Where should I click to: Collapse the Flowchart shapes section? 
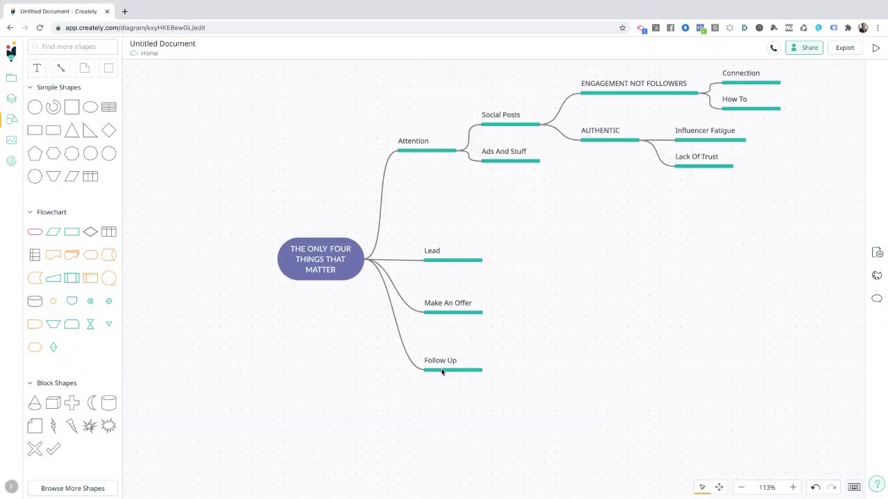[x=30, y=212]
